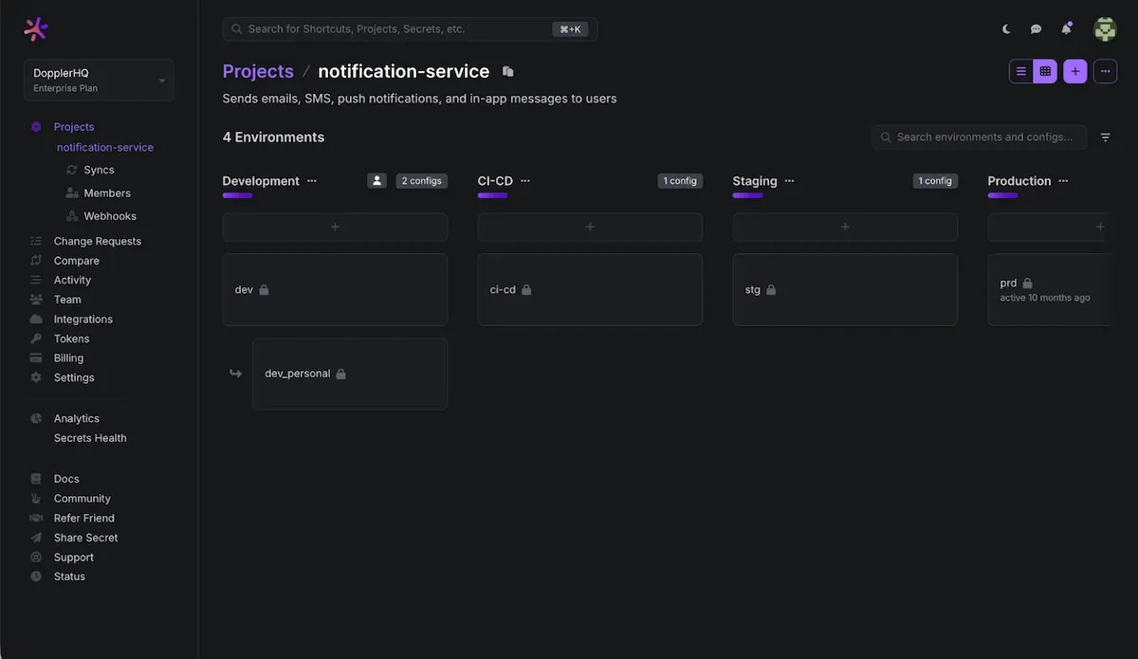Click CI-CD 1 config badge
1138x659 pixels.
(680, 181)
